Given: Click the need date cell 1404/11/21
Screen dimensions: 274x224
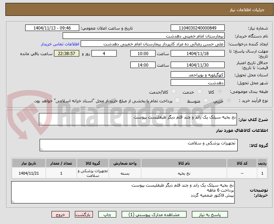Looking at the screenshot, I should pyautogui.click(x=29, y=173).
